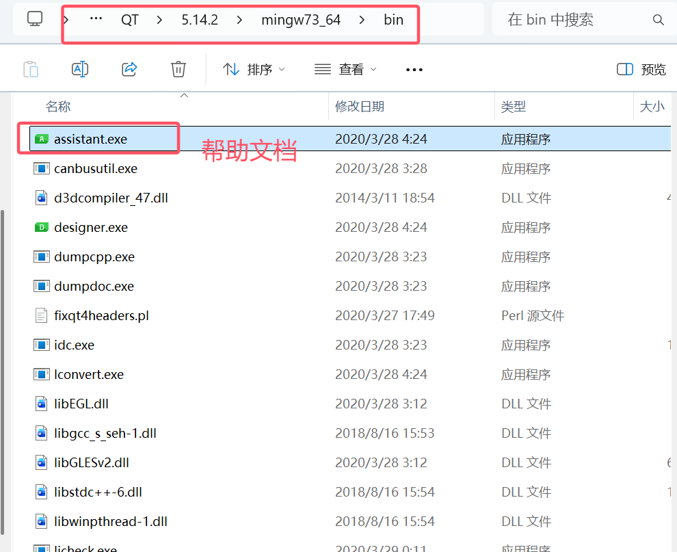
Task: Expand the chevron after QT
Action: pos(160,20)
